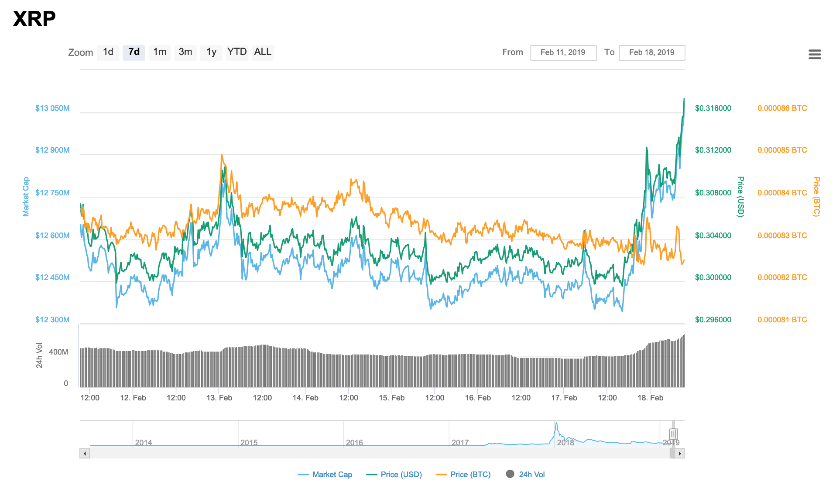Click the 12. Feb x-axis label

click(x=133, y=398)
